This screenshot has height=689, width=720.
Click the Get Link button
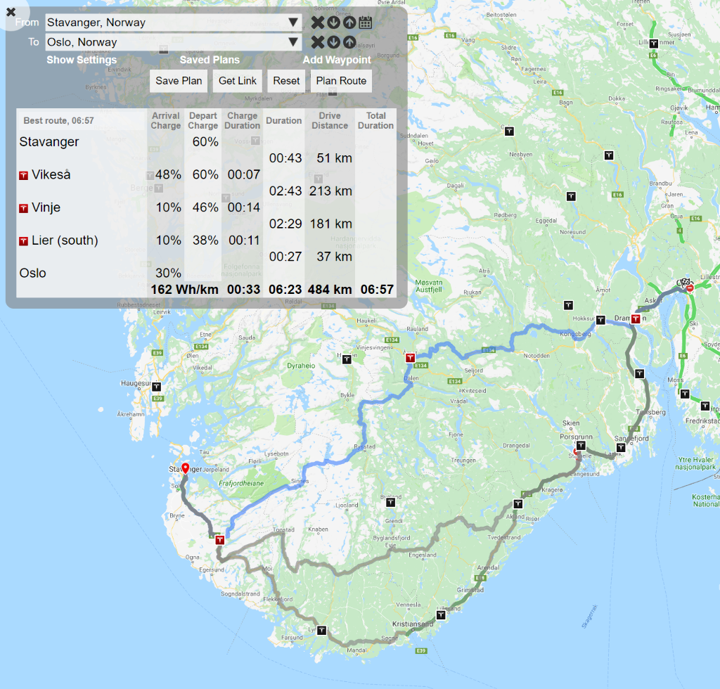tap(238, 81)
